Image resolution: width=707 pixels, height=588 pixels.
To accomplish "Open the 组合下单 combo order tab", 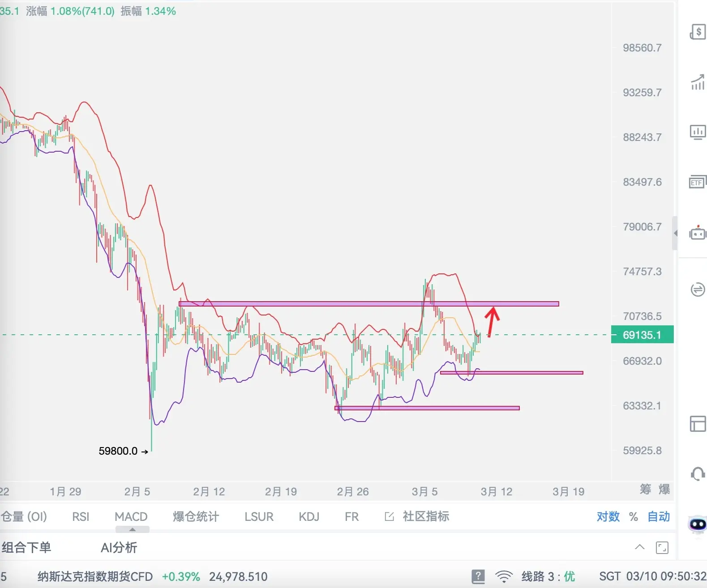I will tap(26, 547).
